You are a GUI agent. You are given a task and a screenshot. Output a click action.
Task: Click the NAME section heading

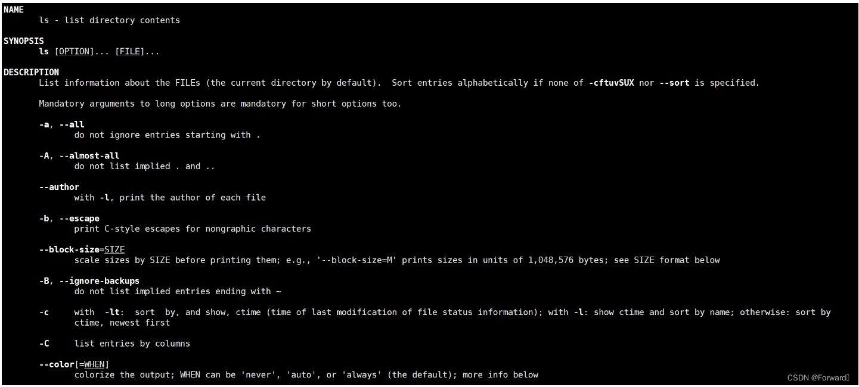tap(14, 10)
